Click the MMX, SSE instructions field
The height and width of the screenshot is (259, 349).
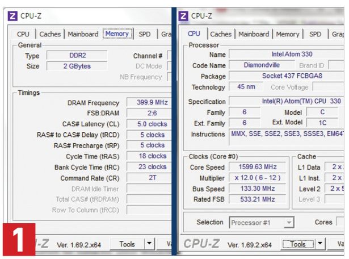pyautogui.click(x=287, y=137)
